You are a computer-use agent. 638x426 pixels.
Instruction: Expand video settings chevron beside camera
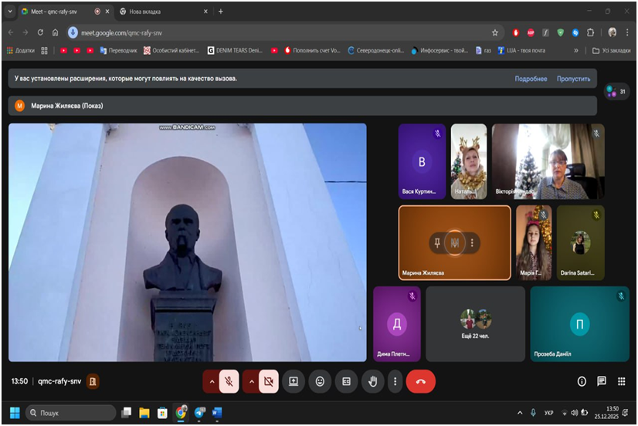(x=251, y=381)
